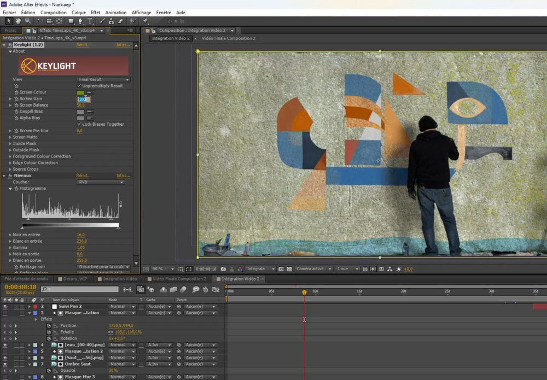Click the snapshot camera icon in viewer
The height and width of the screenshot is (380, 547).
tap(223, 269)
